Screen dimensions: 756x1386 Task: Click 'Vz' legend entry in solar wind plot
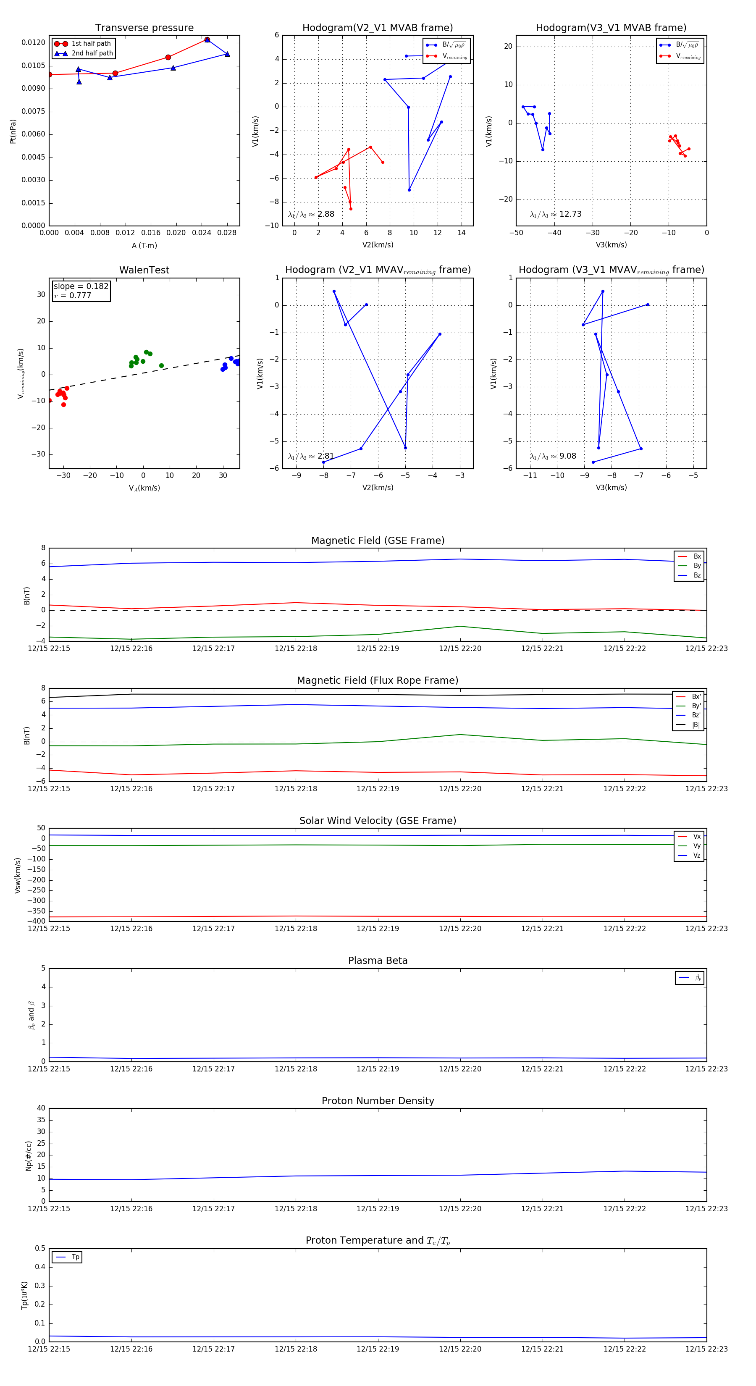tap(689, 856)
